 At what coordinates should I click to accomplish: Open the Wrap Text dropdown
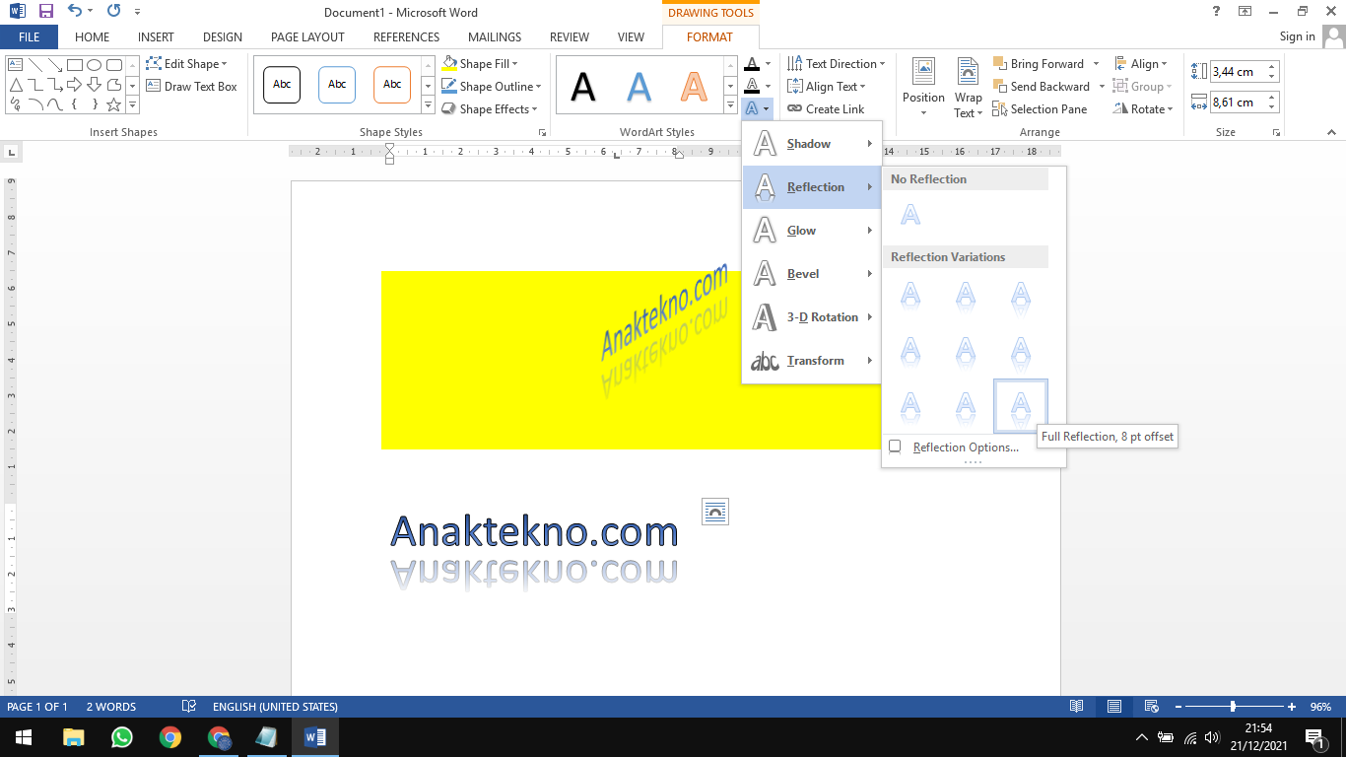pos(969,87)
